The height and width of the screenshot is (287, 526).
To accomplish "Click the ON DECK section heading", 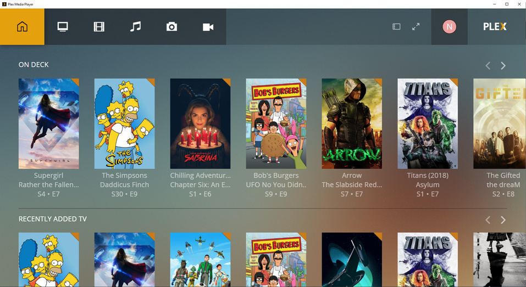I will 34,65.
